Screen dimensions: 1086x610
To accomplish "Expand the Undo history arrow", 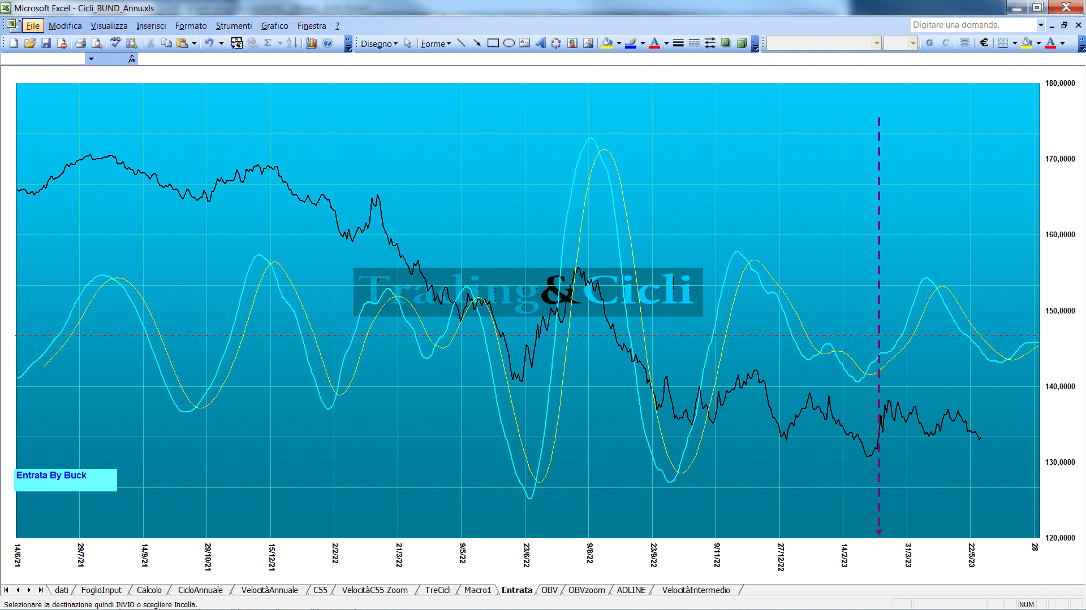I will point(221,43).
